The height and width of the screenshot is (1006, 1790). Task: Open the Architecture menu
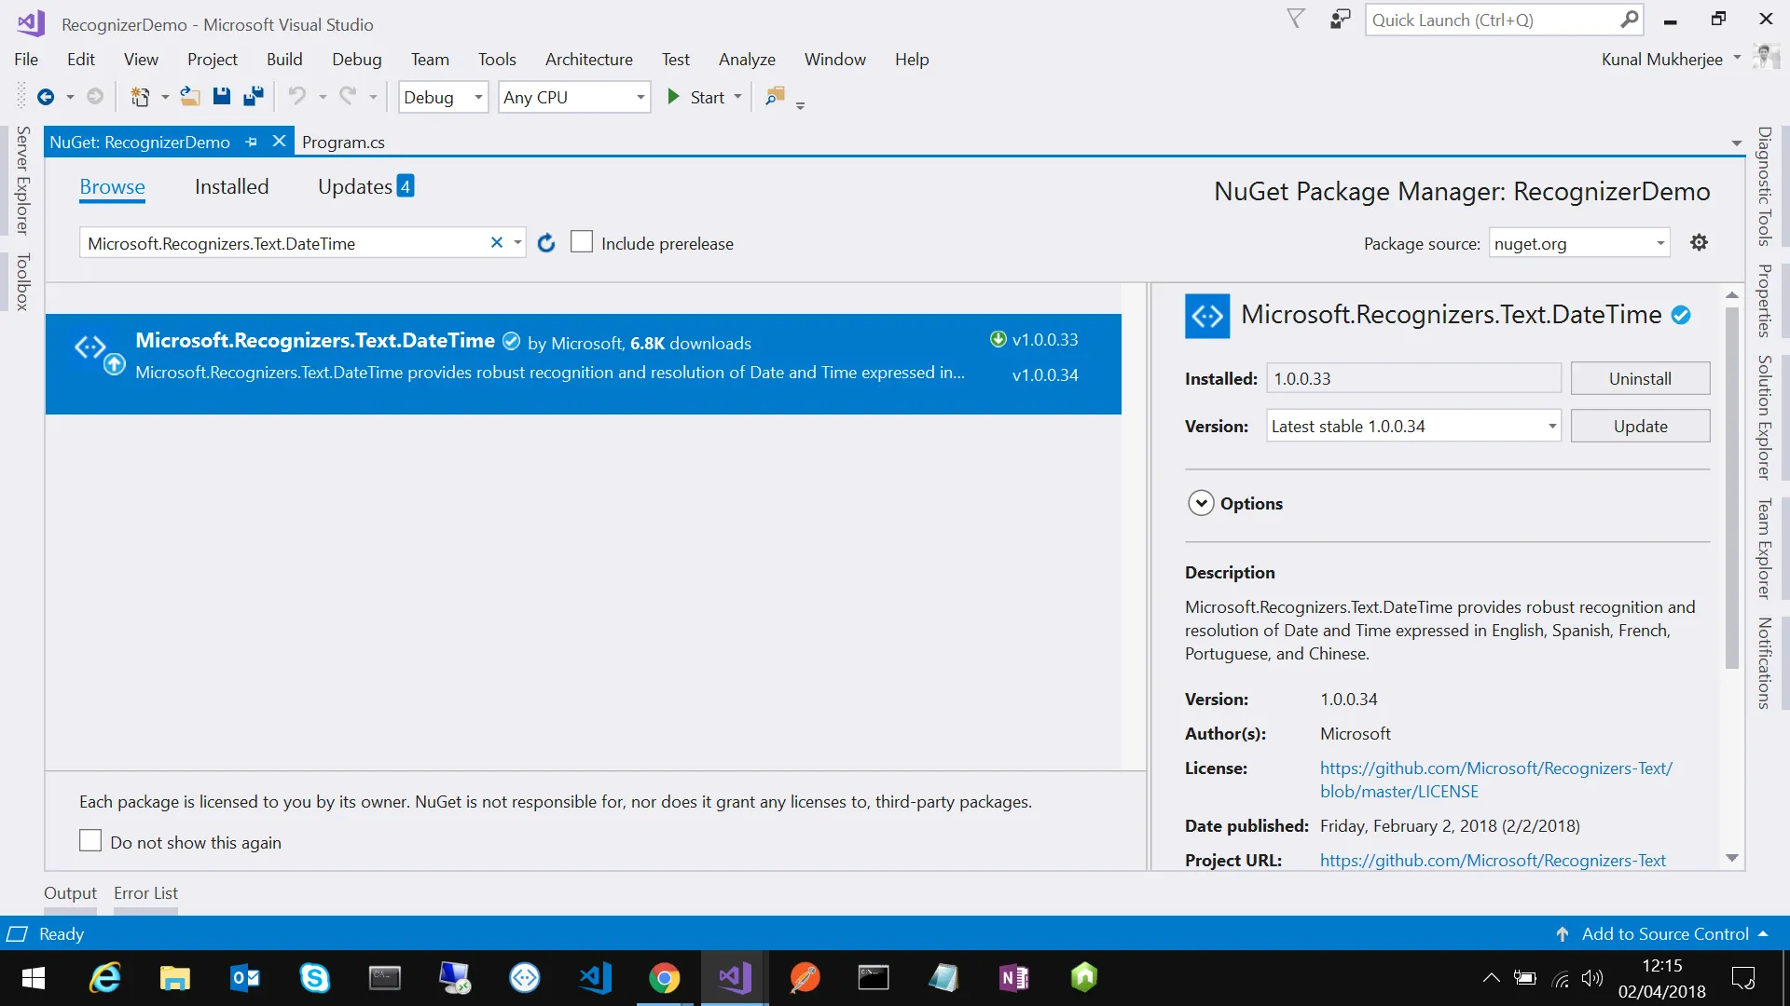pyautogui.click(x=588, y=60)
